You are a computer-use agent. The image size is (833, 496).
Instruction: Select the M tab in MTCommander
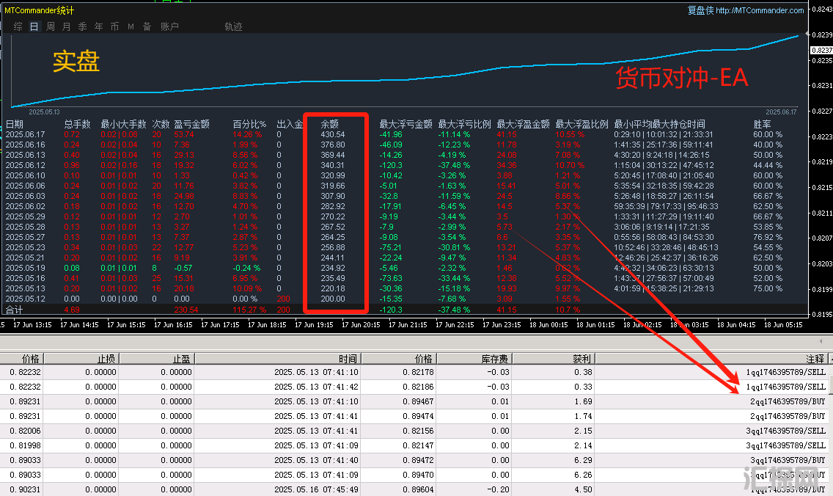[x=131, y=26]
